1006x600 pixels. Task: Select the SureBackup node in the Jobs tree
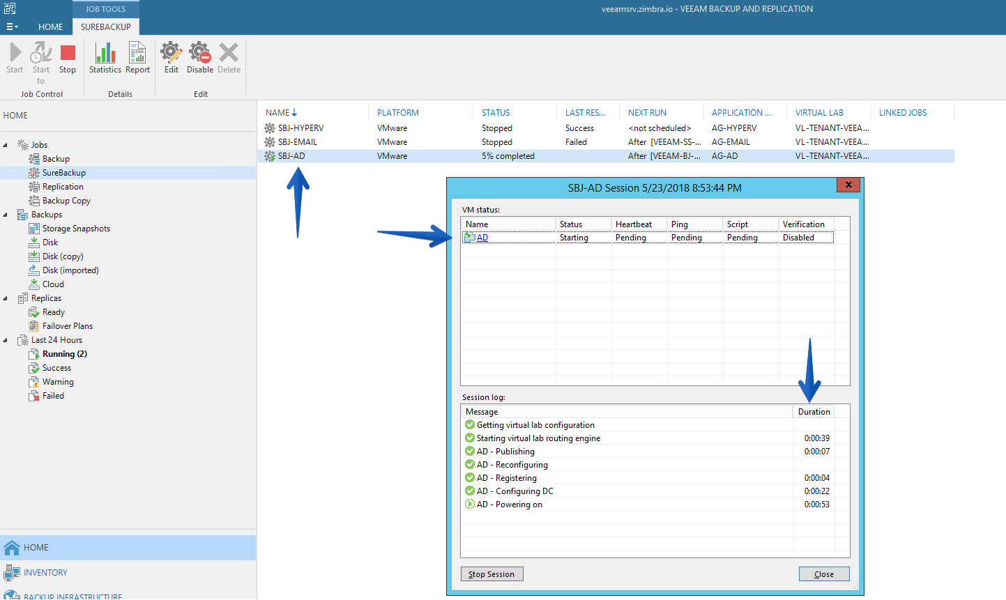[x=63, y=173]
